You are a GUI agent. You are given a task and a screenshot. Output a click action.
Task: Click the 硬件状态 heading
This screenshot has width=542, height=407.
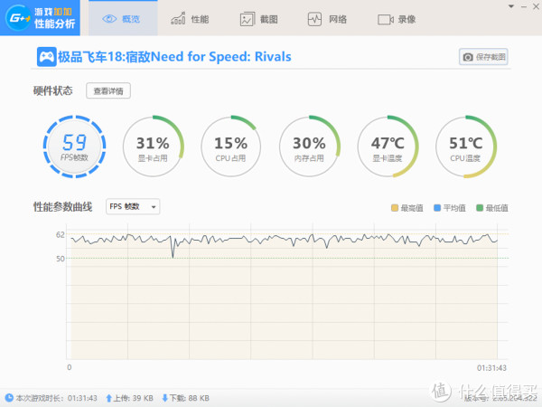53,90
